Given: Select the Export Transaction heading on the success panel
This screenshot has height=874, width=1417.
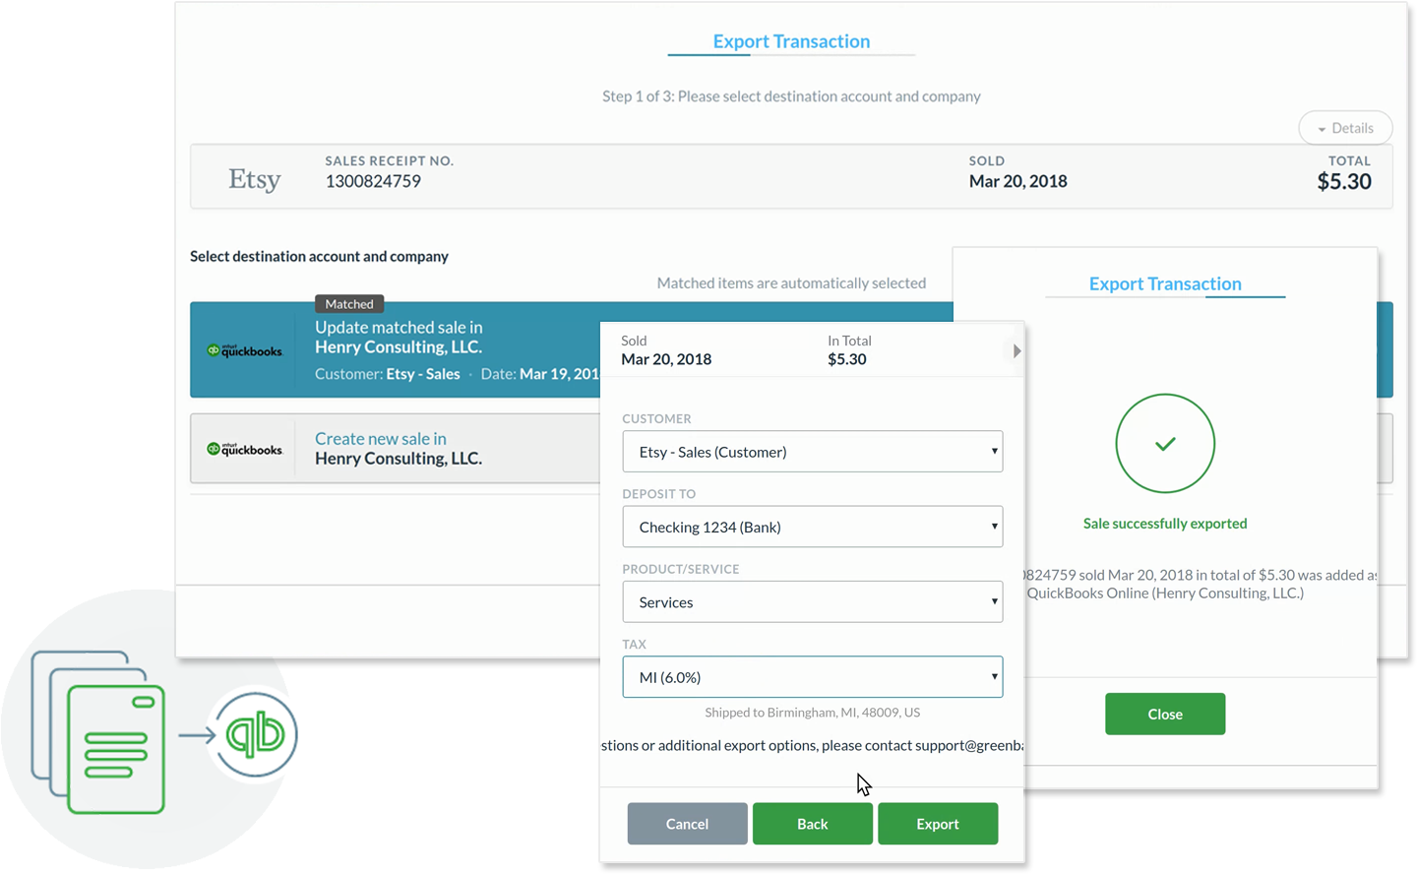Looking at the screenshot, I should [1165, 283].
